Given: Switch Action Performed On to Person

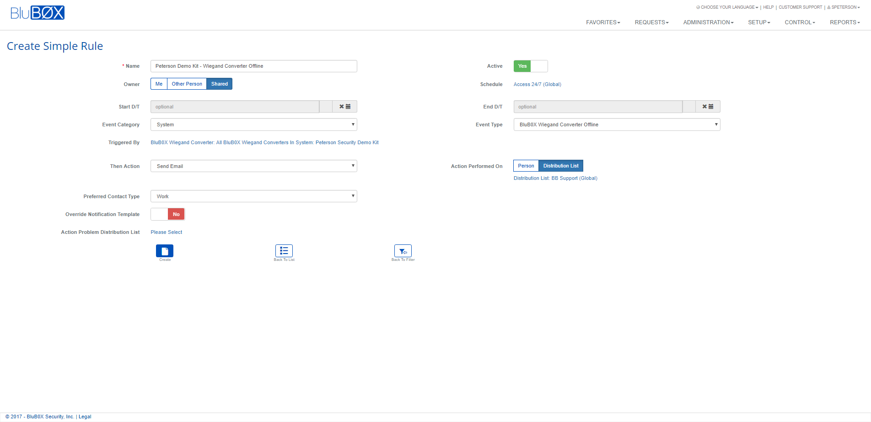Looking at the screenshot, I should pos(525,166).
